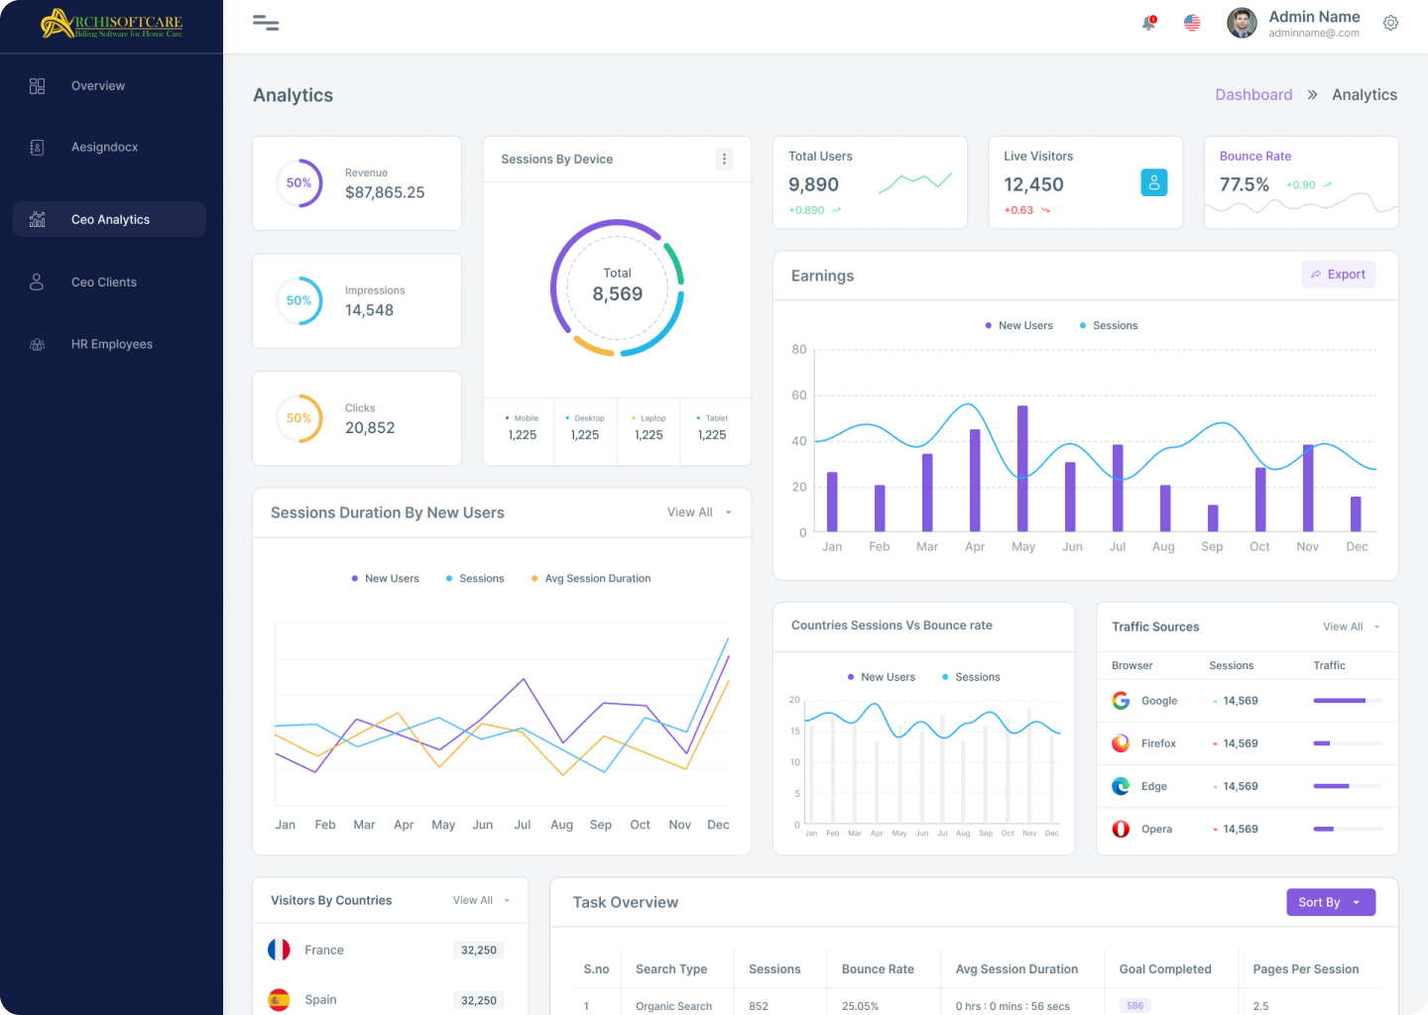Open the notifications bell
This screenshot has width=1428, height=1015.
(x=1148, y=23)
